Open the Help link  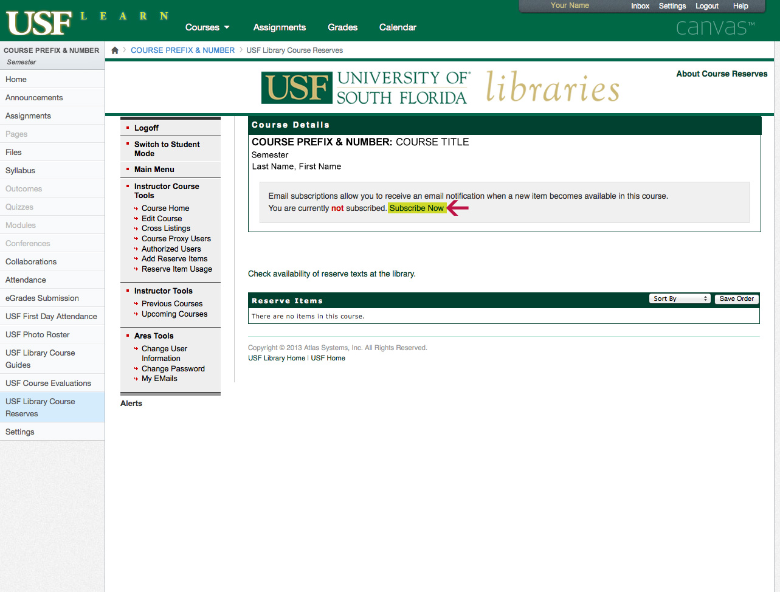740,6
